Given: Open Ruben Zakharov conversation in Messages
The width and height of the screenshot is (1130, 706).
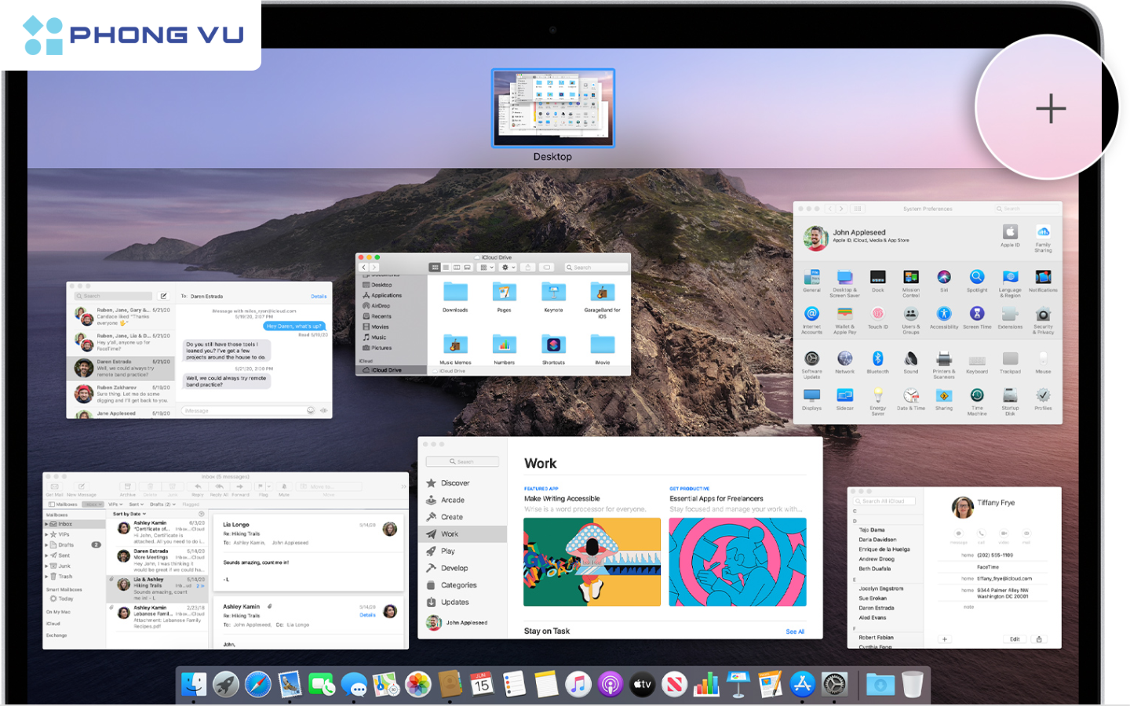Looking at the screenshot, I should tap(122, 393).
